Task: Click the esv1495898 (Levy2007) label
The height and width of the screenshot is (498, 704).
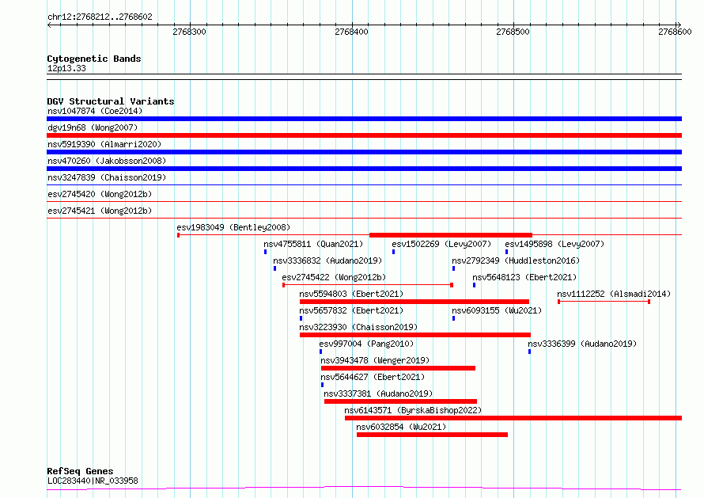Action: coord(554,244)
